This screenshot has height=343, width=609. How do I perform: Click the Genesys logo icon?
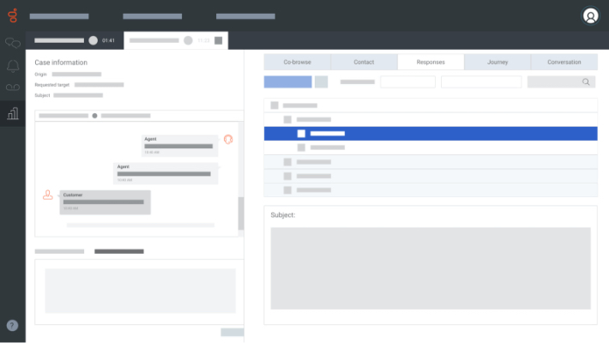click(12, 15)
